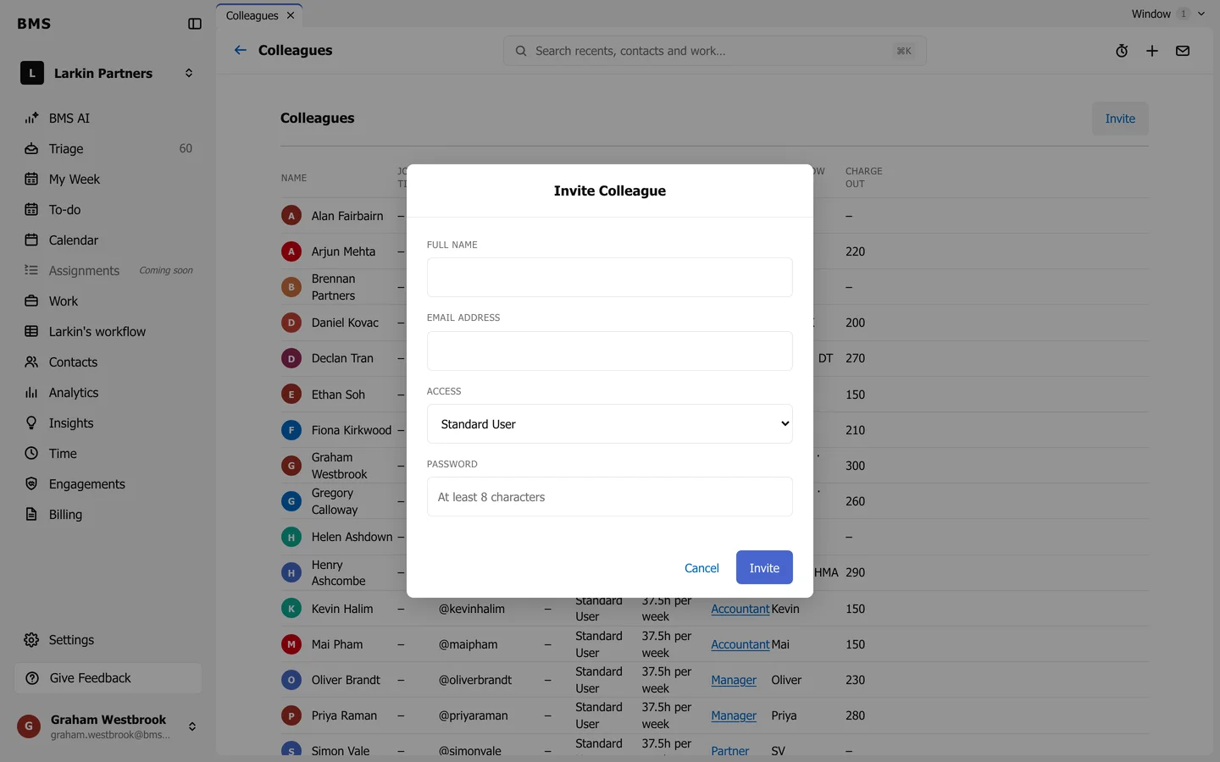Viewport: 1220px width, 762px height.
Task: Open the mail inbox icon
Action: click(x=1183, y=51)
